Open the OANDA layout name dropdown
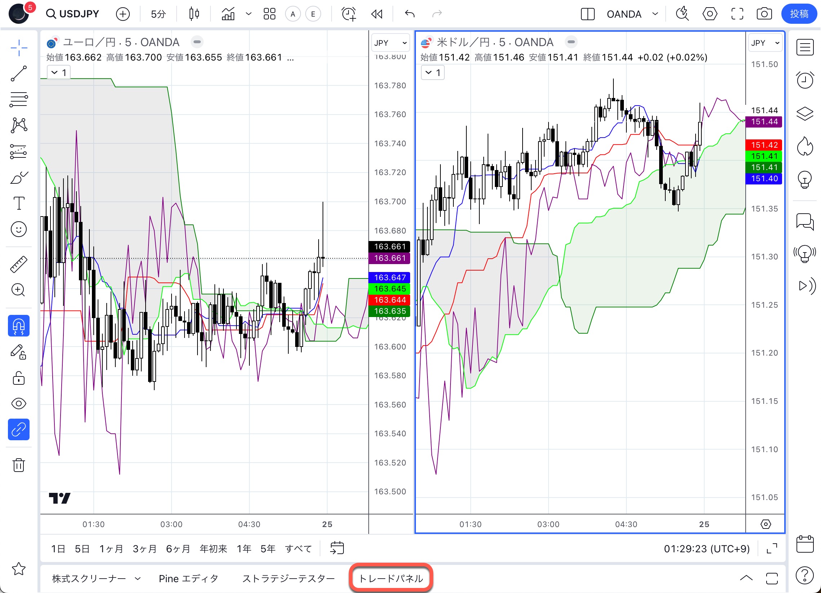The height and width of the screenshot is (593, 821). click(x=632, y=14)
